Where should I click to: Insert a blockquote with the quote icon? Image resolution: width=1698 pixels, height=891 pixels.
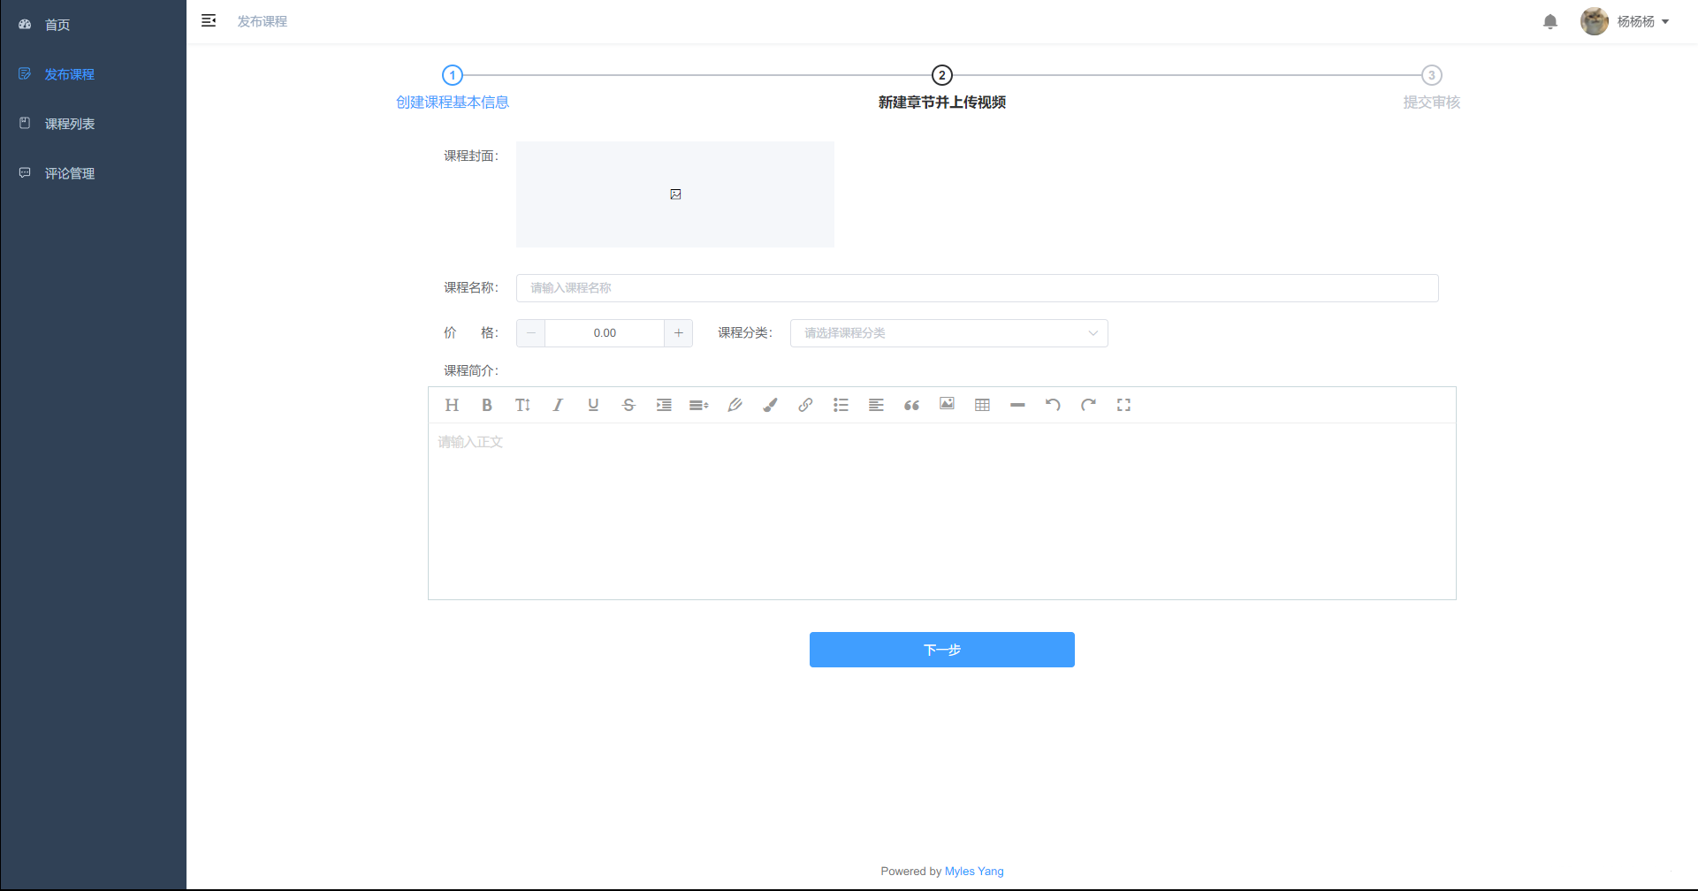pos(911,405)
